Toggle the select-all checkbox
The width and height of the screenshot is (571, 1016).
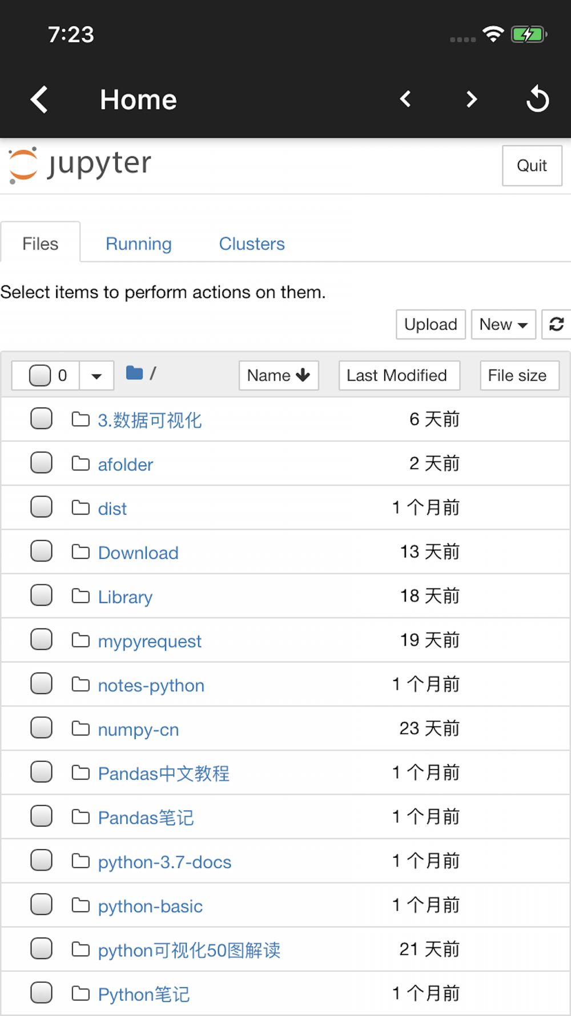pyautogui.click(x=40, y=375)
